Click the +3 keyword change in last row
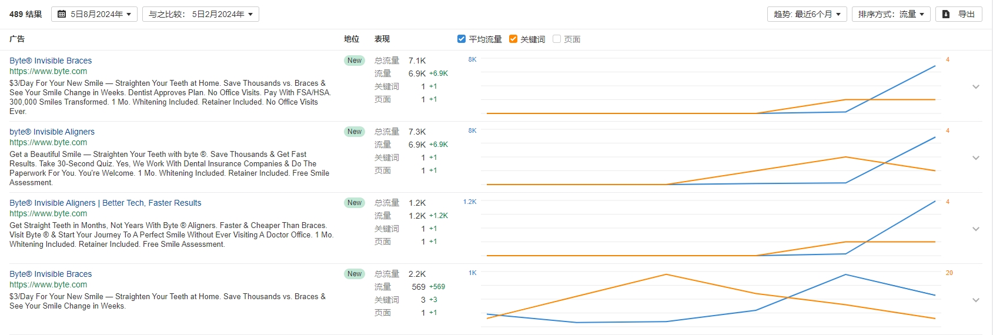The image size is (993, 335). click(x=433, y=300)
